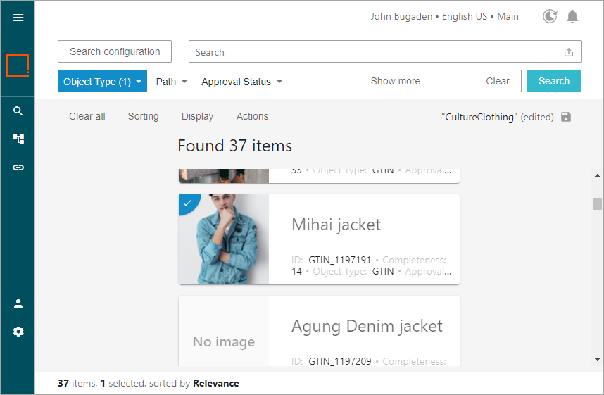Save the CultureClothing search configuration
This screenshot has width=604, height=395.
click(x=566, y=117)
